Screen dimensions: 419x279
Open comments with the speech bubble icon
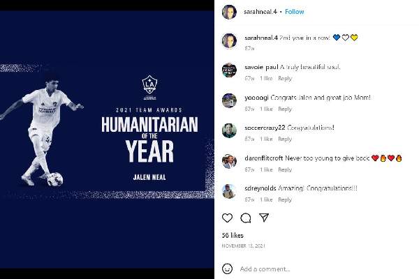[245, 218]
